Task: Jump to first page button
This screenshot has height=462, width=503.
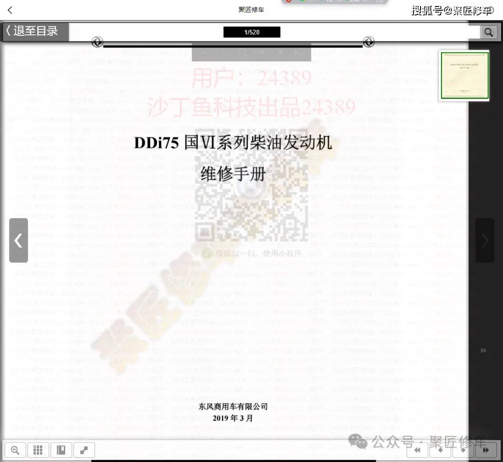Action: click(x=417, y=450)
